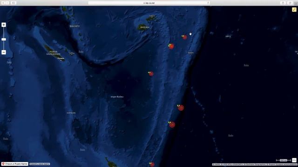Zoom out the map with minus button

click(4, 52)
